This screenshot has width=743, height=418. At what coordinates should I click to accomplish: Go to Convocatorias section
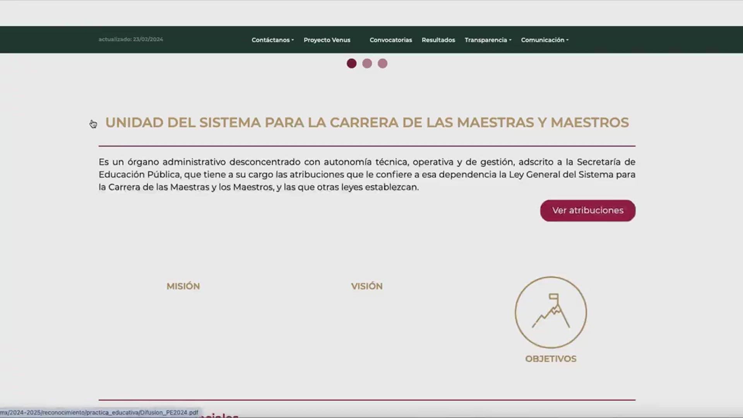point(390,40)
